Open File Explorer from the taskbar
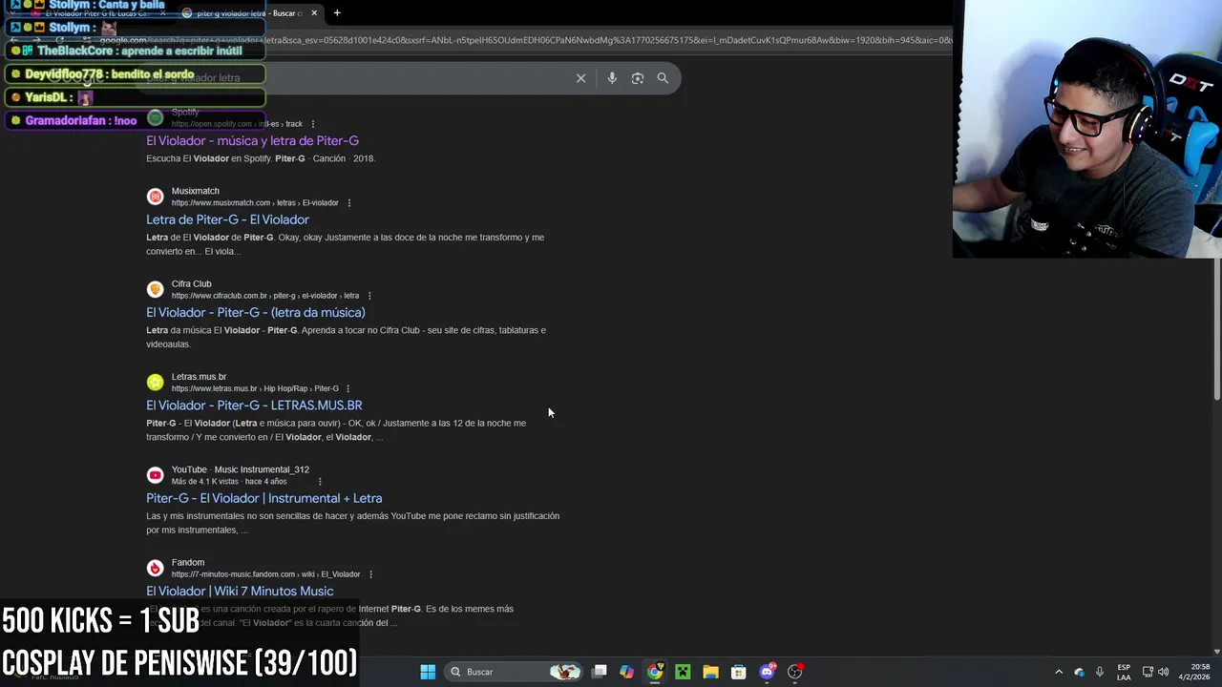1222x687 pixels. tap(710, 672)
